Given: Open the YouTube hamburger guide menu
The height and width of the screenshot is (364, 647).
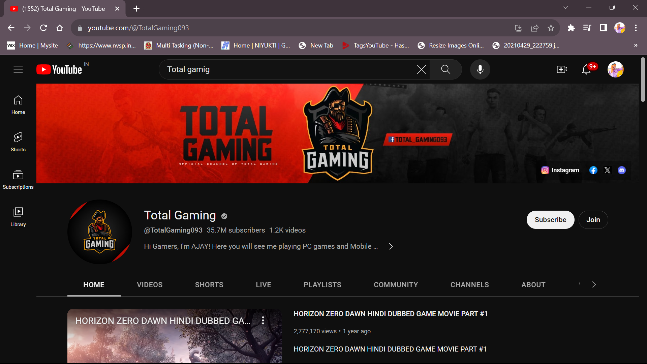Looking at the screenshot, I should [x=18, y=69].
